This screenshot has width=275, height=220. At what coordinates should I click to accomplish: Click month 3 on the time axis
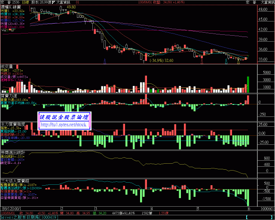tap(96, 208)
